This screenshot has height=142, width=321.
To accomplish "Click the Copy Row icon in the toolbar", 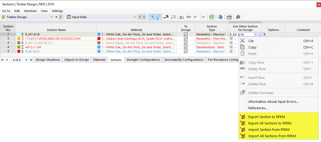I will 182,17.
